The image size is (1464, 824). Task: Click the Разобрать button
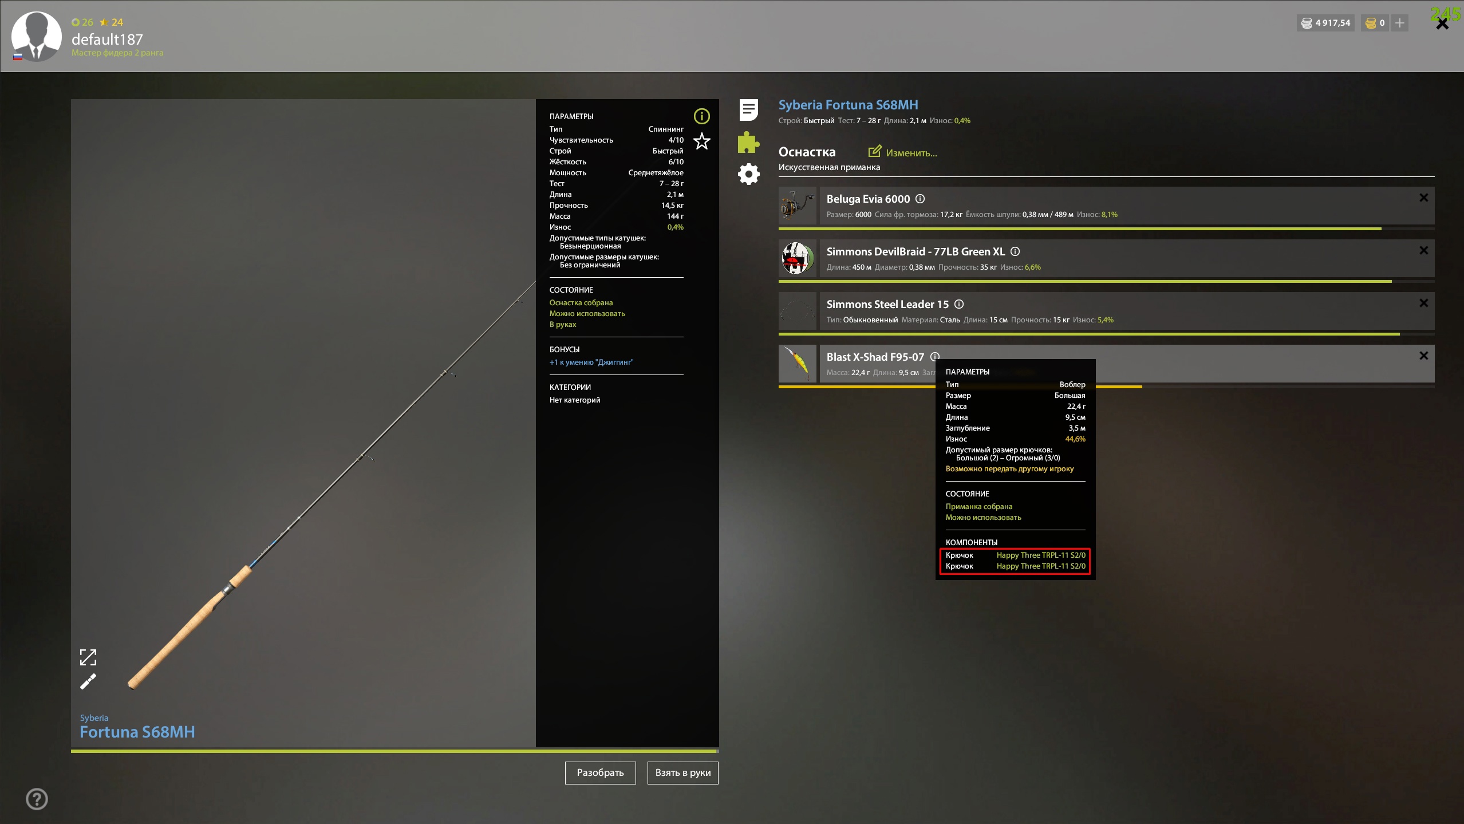click(600, 772)
